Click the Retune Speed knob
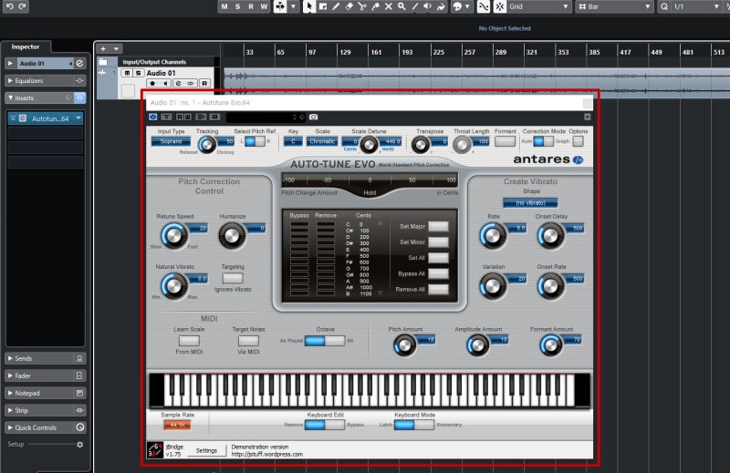 (x=173, y=236)
